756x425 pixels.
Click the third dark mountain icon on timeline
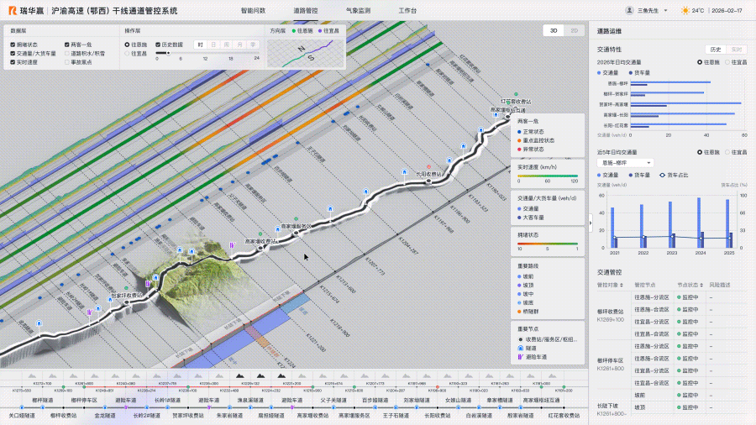(x=281, y=375)
